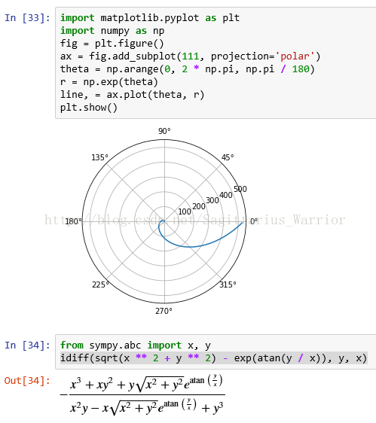
Task: Click the denominator of the output fraction
Action: coord(147,407)
